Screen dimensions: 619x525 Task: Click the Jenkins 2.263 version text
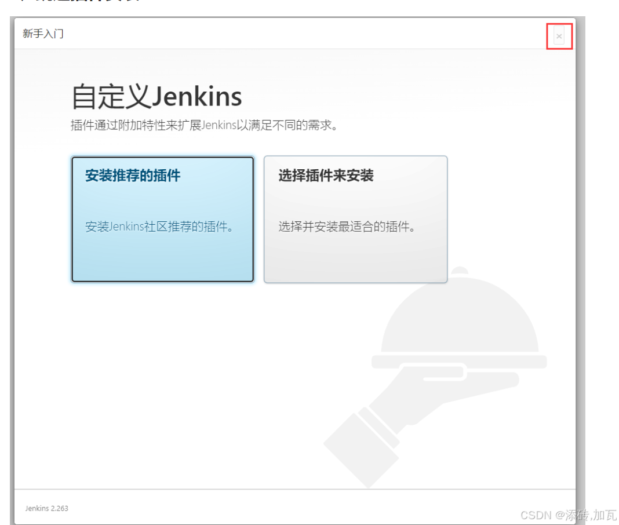pyautogui.click(x=46, y=508)
